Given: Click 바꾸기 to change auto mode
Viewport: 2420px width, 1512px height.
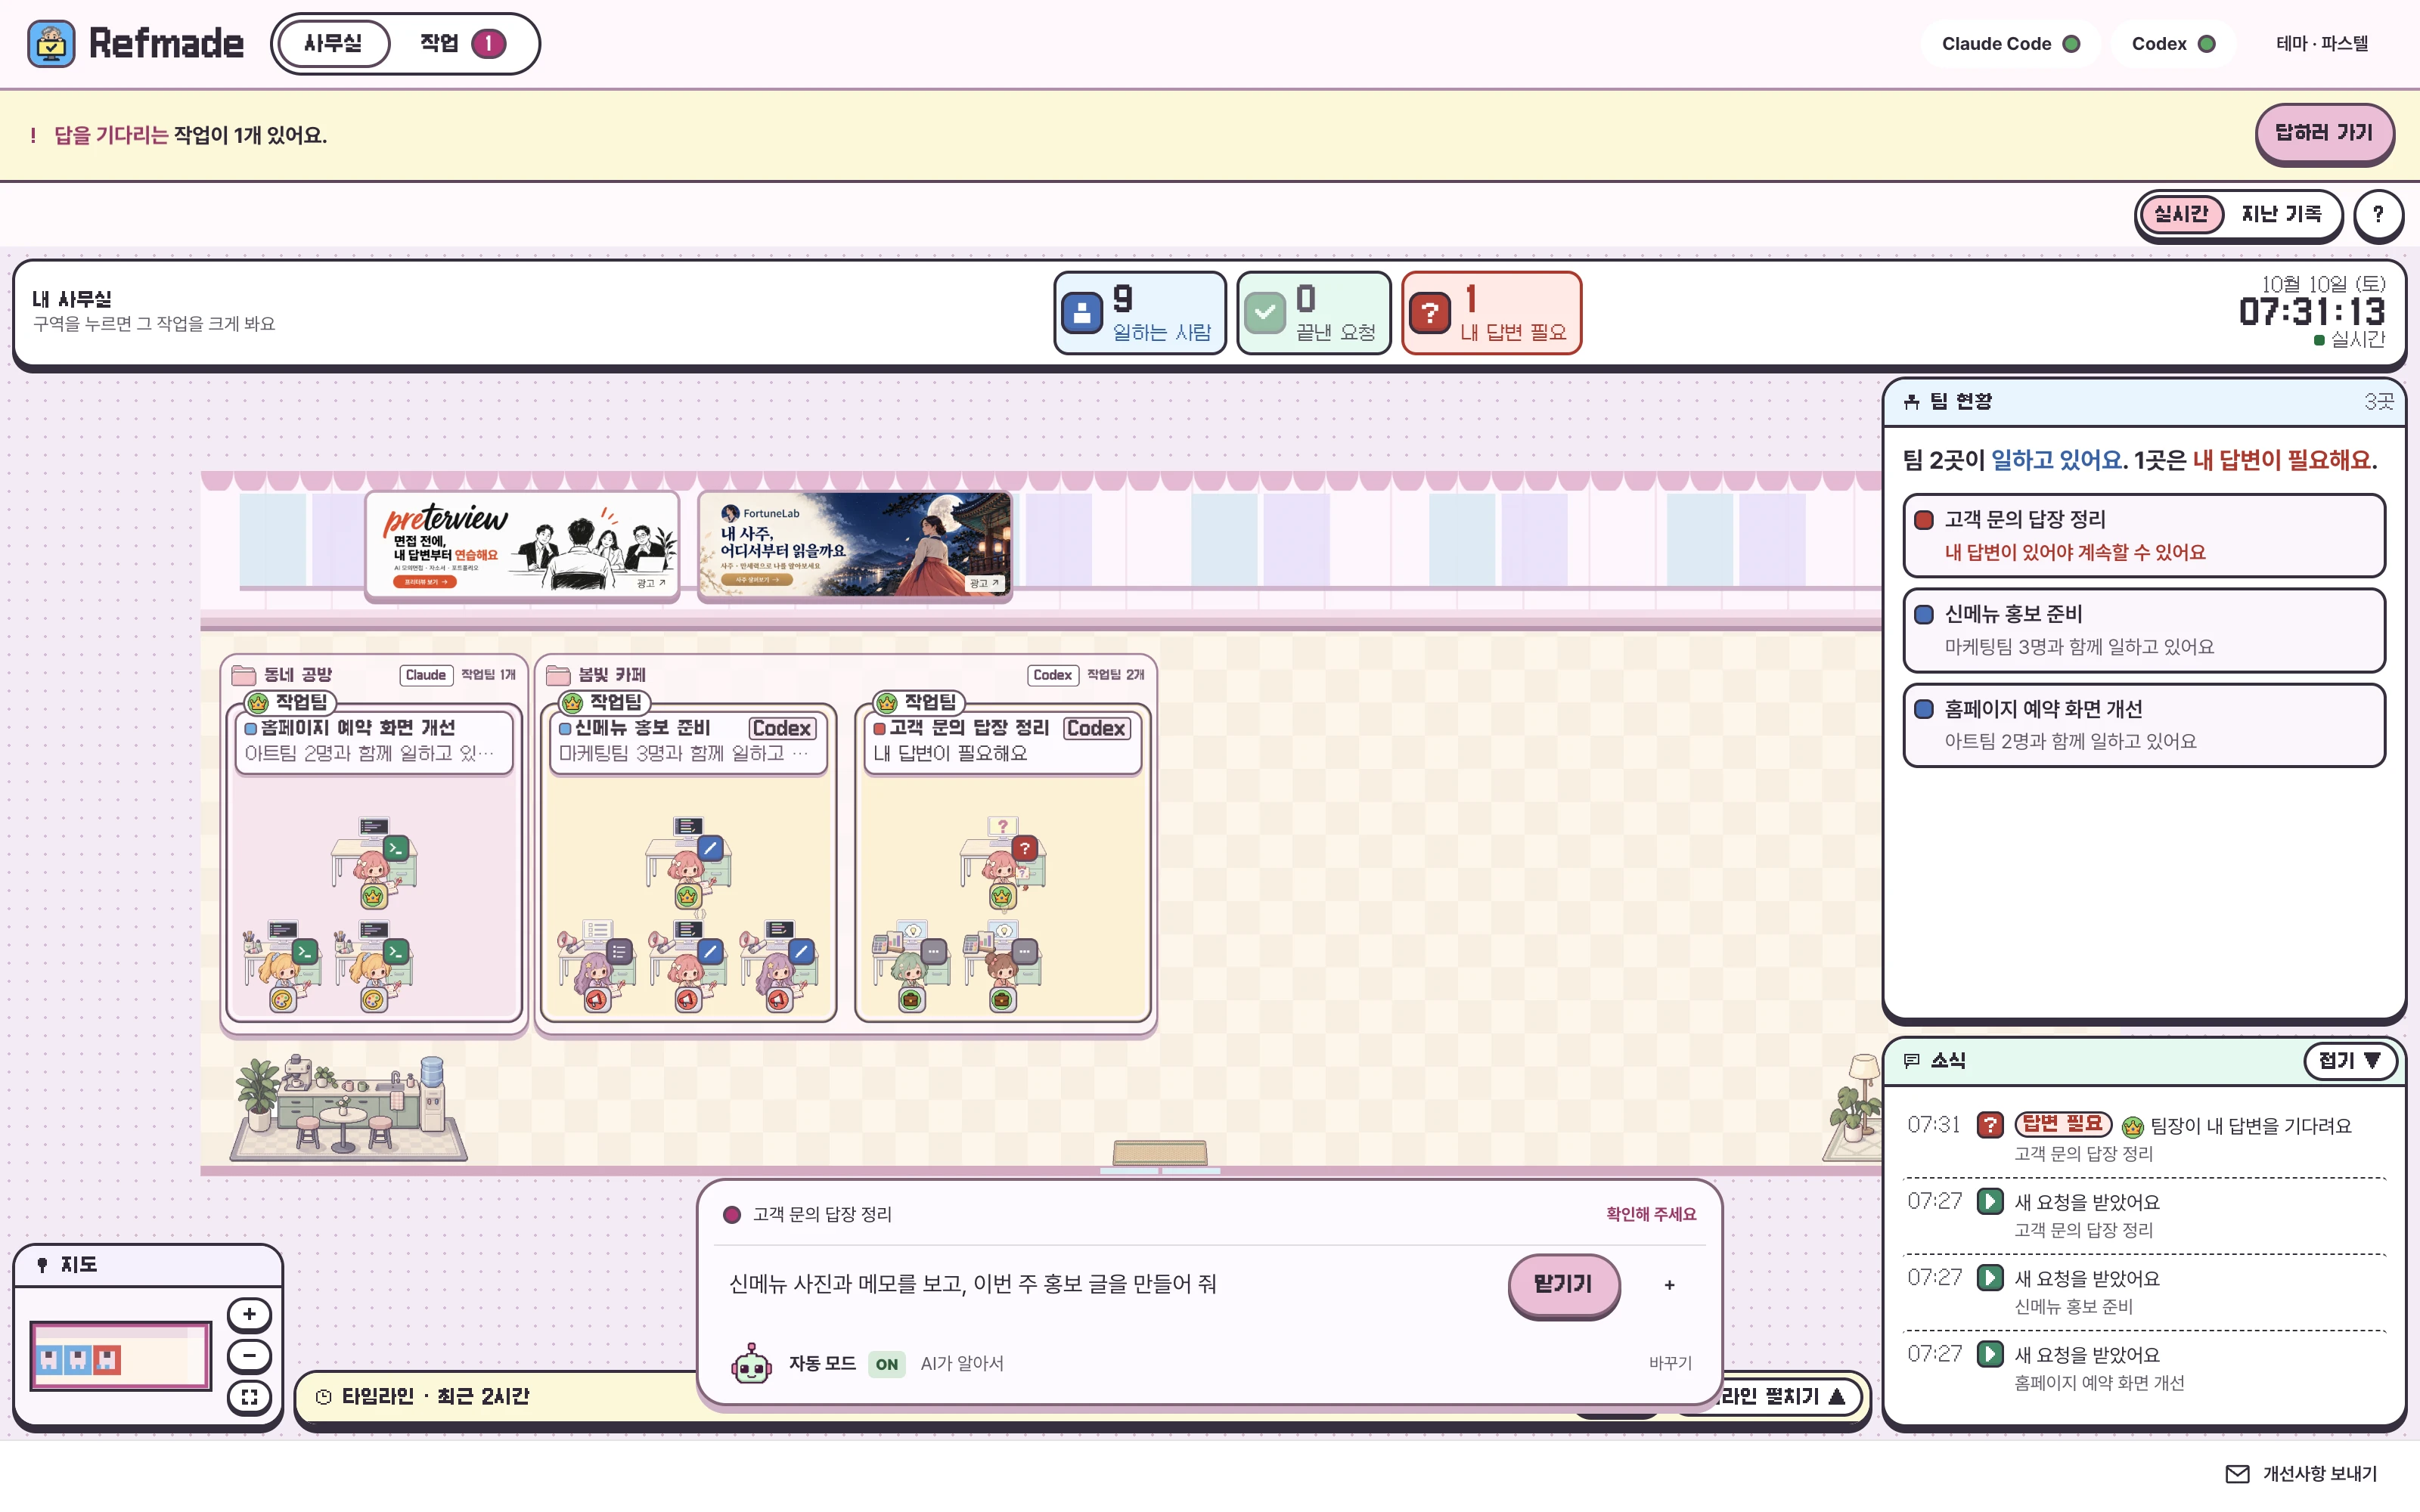Looking at the screenshot, I should tap(1670, 1363).
